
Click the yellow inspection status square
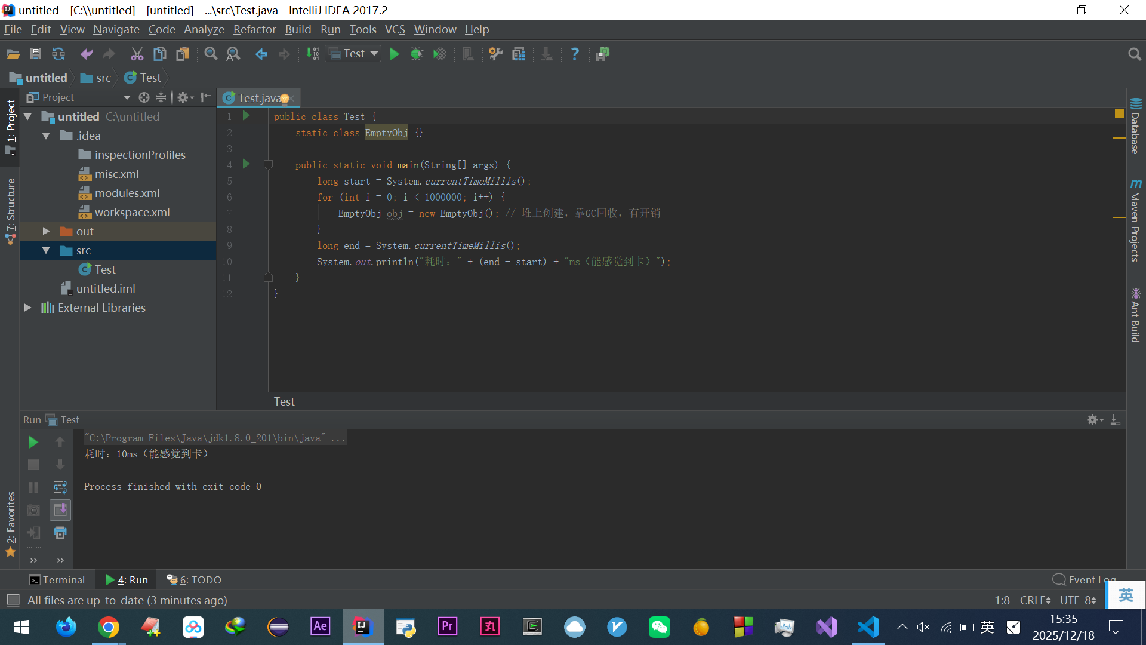[1119, 114]
